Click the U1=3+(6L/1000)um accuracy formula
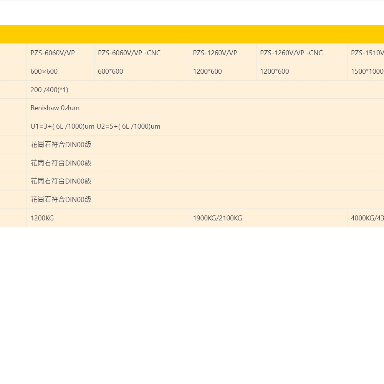The image size is (384, 384). coord(95,126)
